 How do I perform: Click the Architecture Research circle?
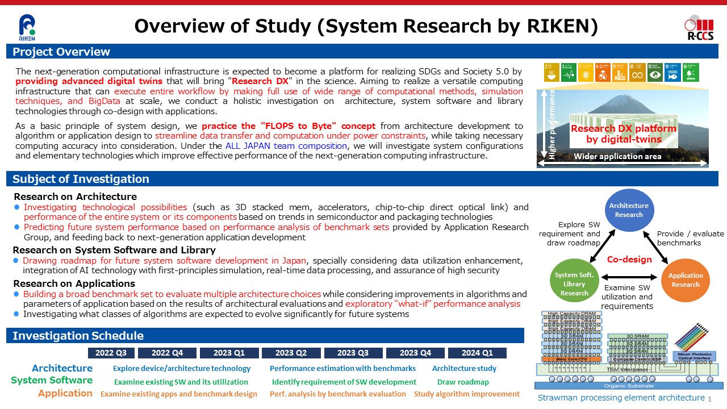[x=629, y=210]
